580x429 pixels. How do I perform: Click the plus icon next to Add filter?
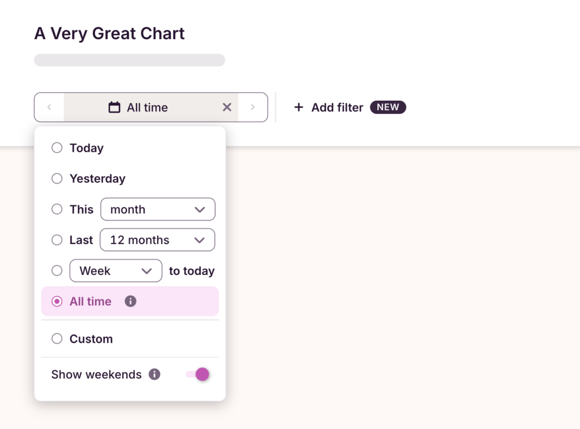pos(299,107)
